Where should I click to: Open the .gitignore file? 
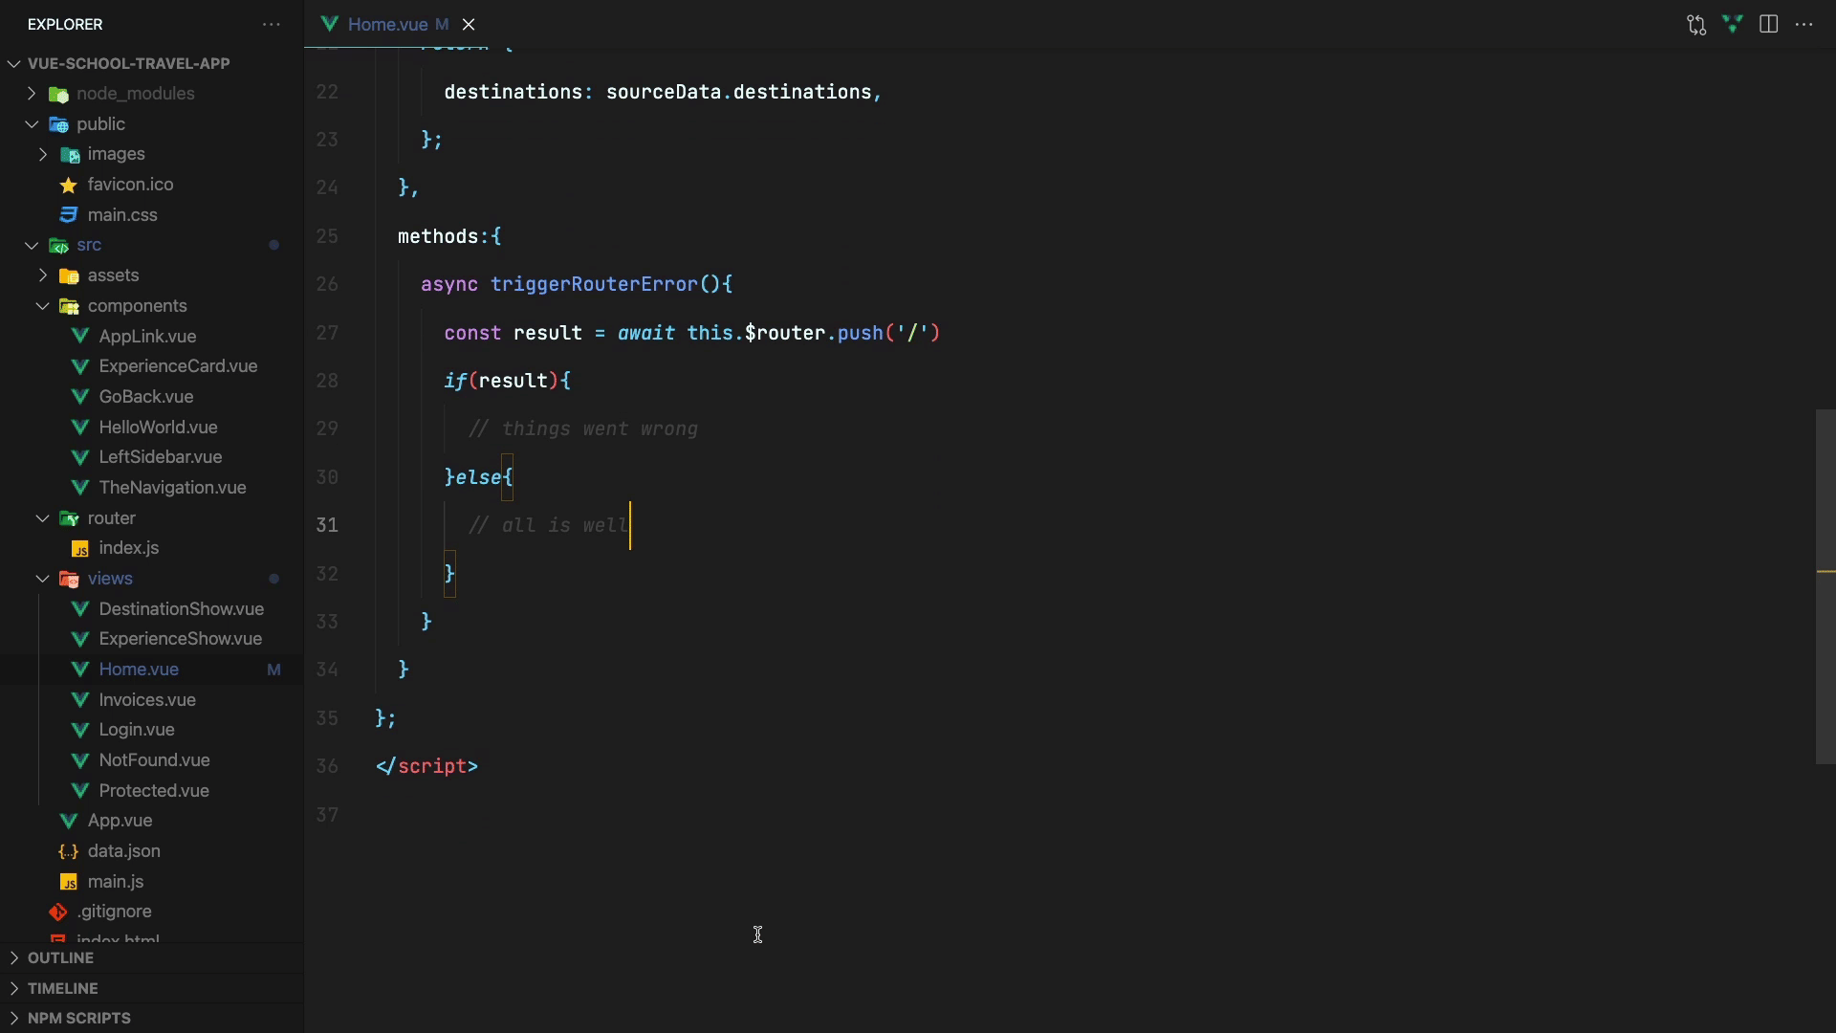114,912
